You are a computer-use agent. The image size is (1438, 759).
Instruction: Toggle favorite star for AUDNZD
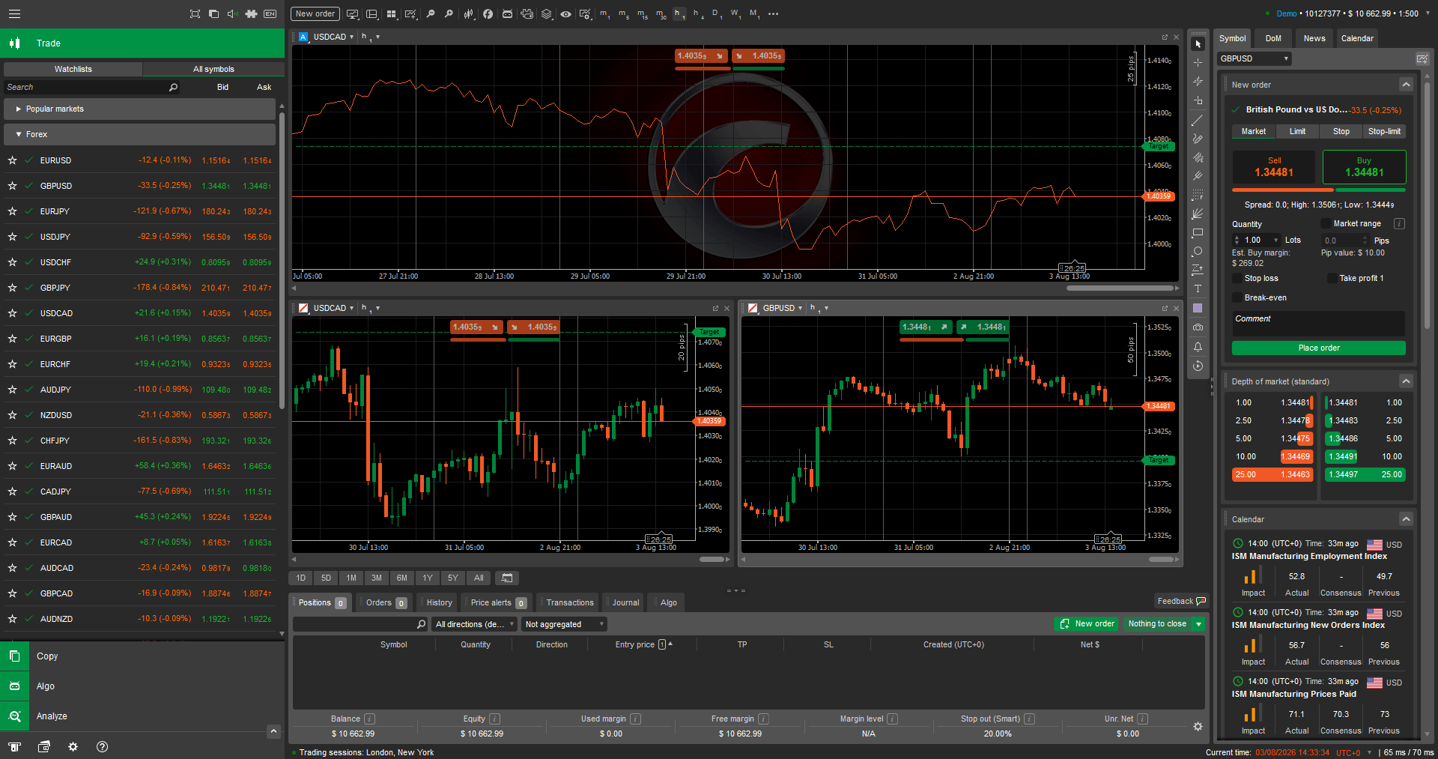(x=12, y=619)
